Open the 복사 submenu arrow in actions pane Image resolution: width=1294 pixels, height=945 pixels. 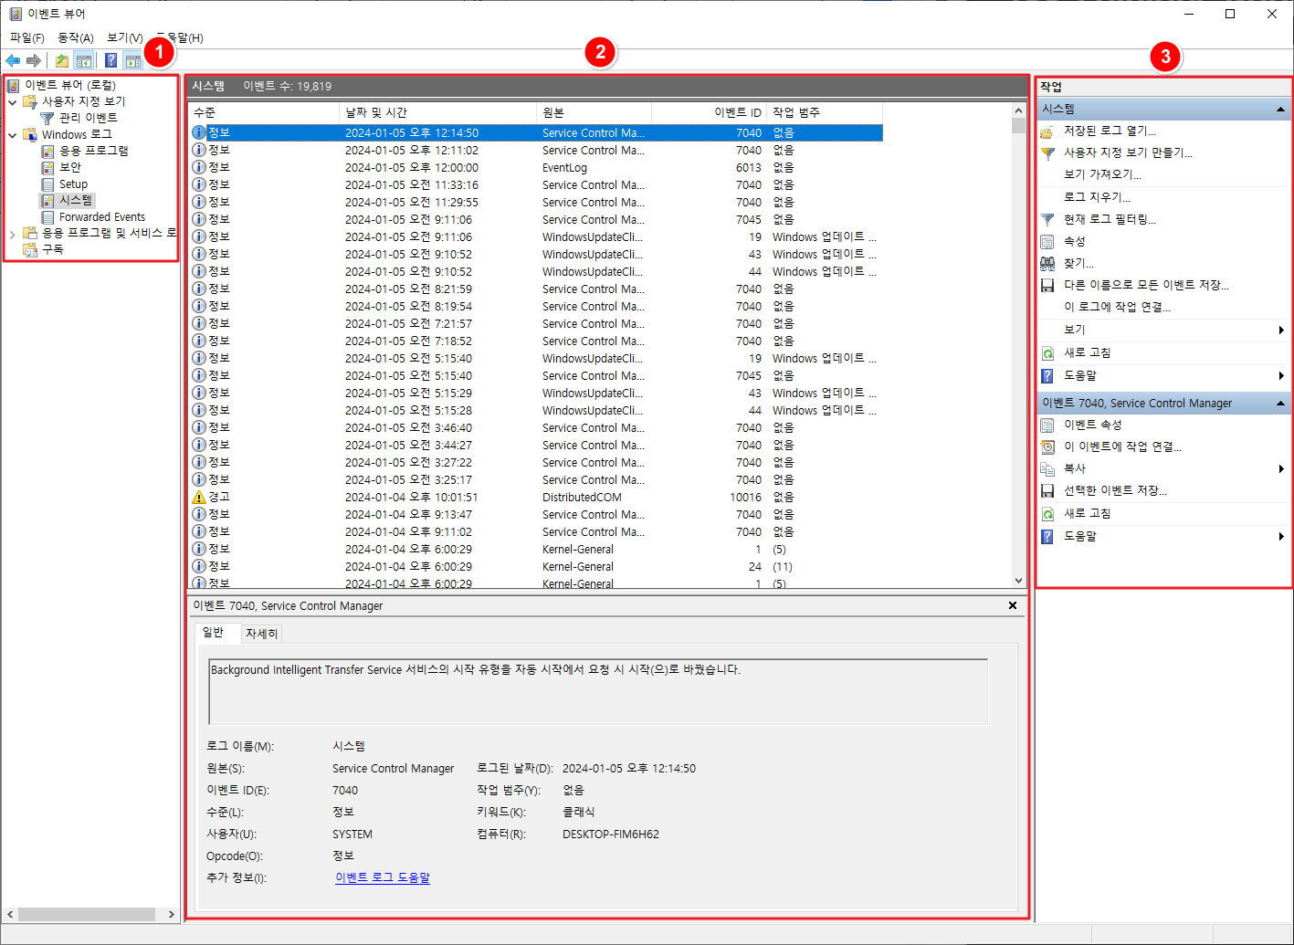pyautogui.click(x=1281, y=468)
